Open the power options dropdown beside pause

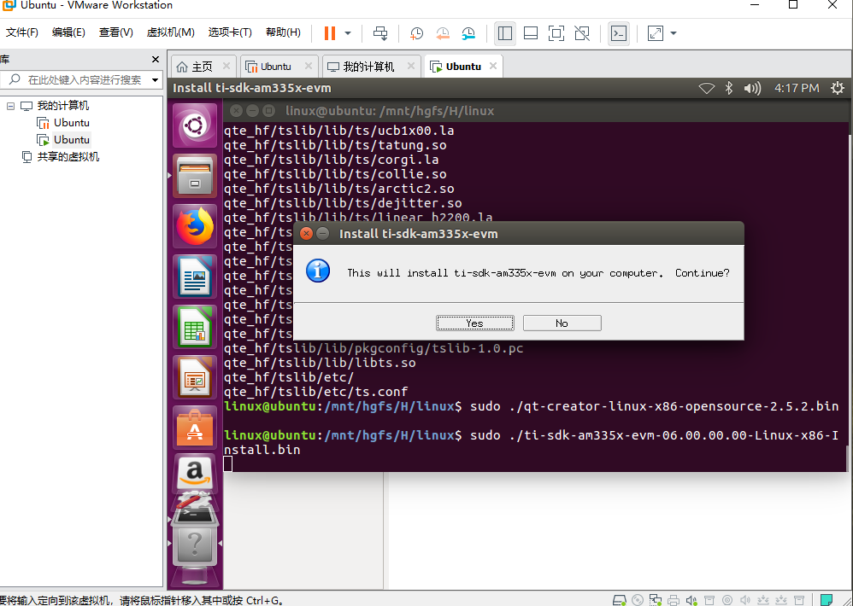[348, 33]
